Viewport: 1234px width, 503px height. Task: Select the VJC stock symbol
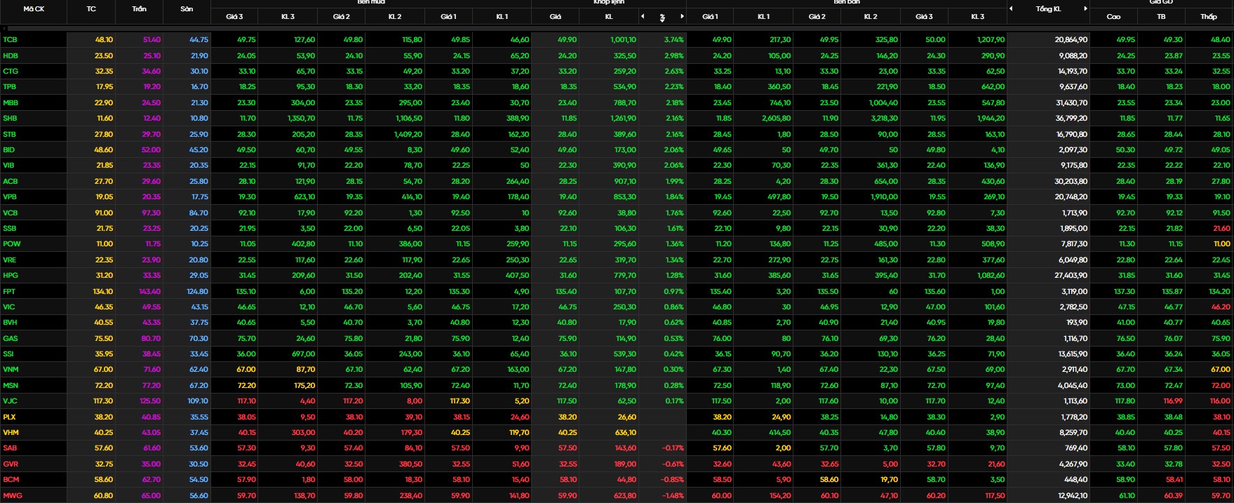pyautogui.click(x=10, y=401)
